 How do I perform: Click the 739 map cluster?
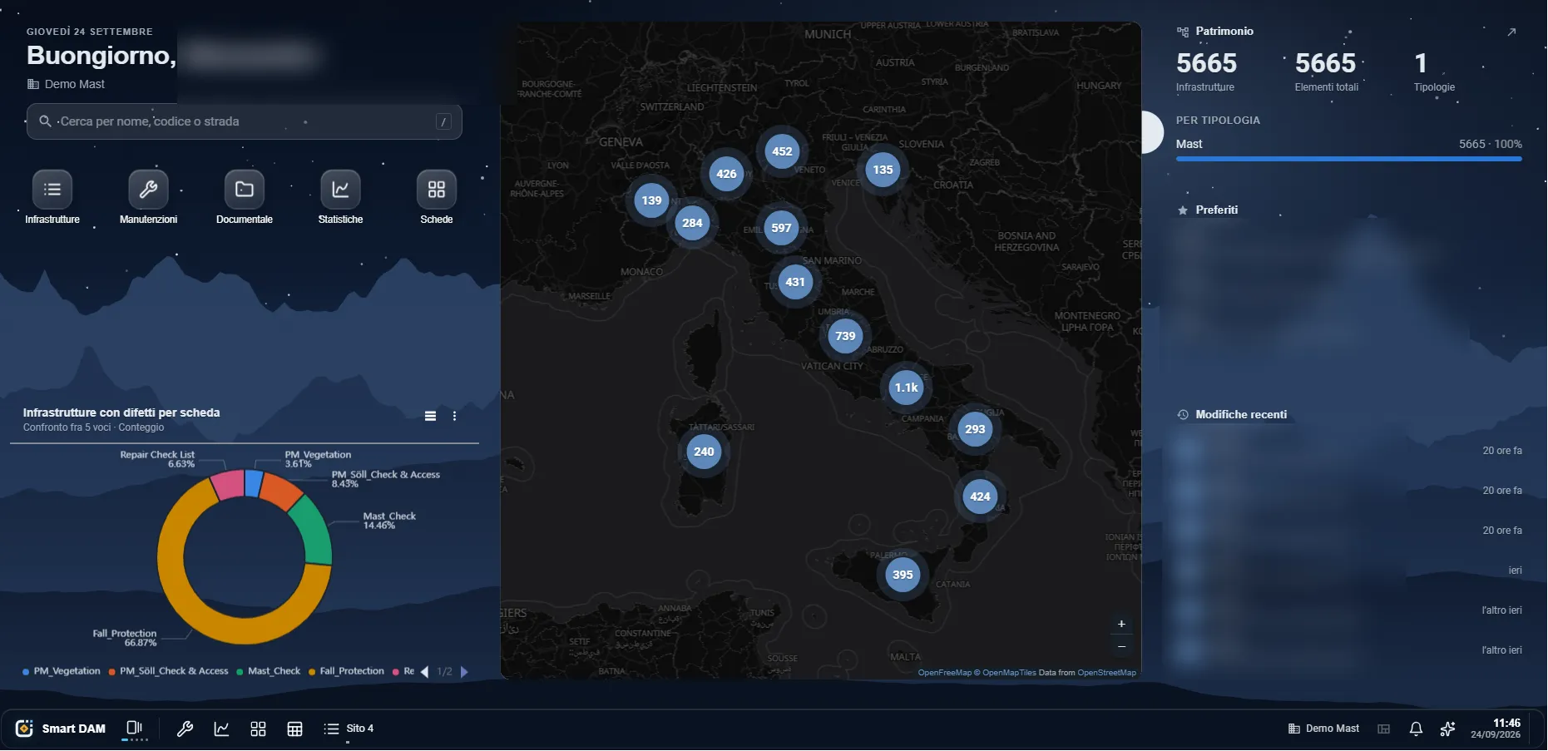pos(845,336)
